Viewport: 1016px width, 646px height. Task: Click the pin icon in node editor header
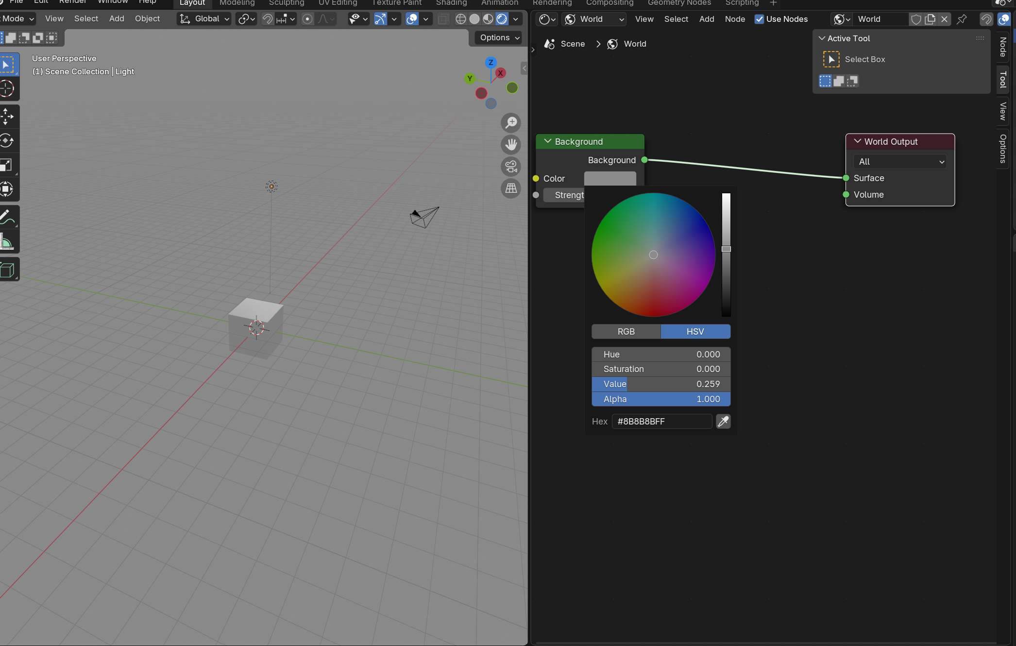point(961,19)
